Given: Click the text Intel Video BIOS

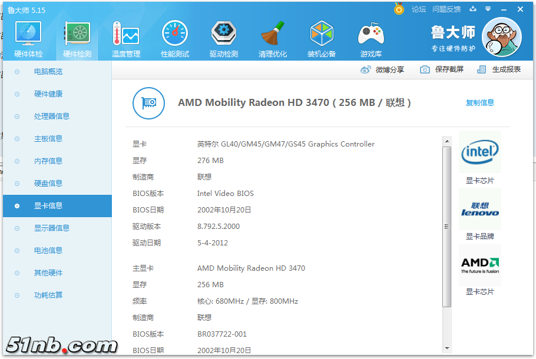Looking at the screenshot, I should [x=225, y=194].
